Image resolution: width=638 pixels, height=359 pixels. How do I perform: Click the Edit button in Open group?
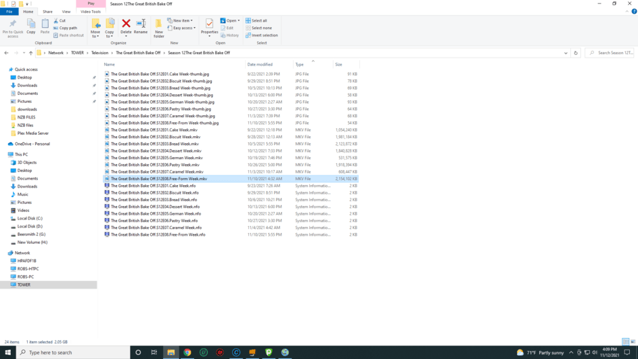pos(227,28)
